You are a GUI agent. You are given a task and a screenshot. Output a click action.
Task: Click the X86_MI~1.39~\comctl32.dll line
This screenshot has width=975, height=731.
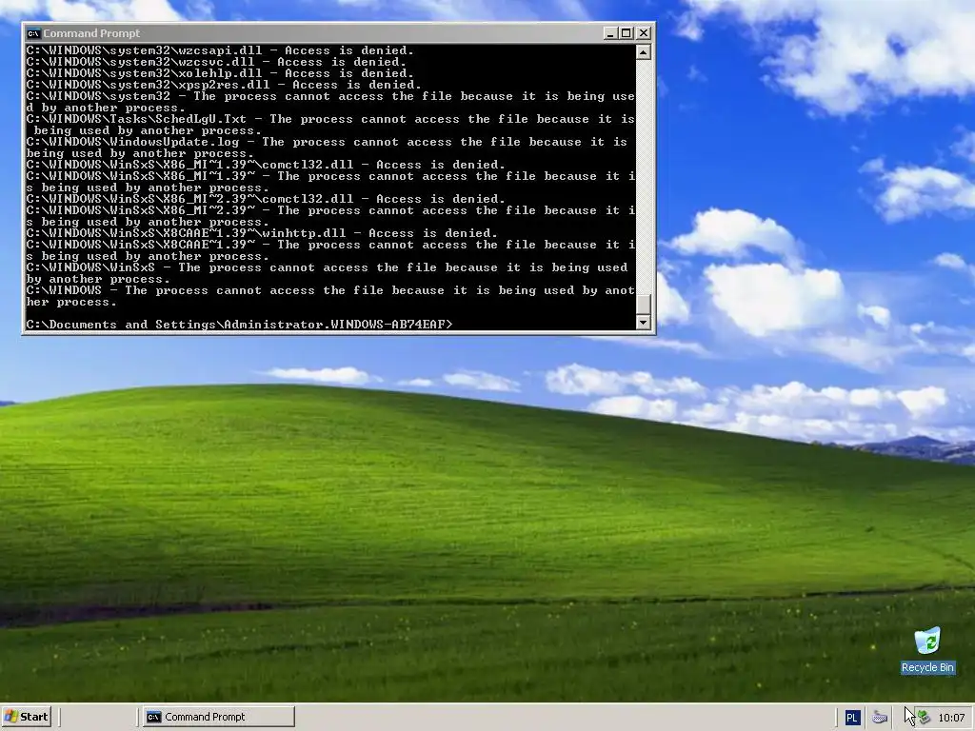coord(266,165)
